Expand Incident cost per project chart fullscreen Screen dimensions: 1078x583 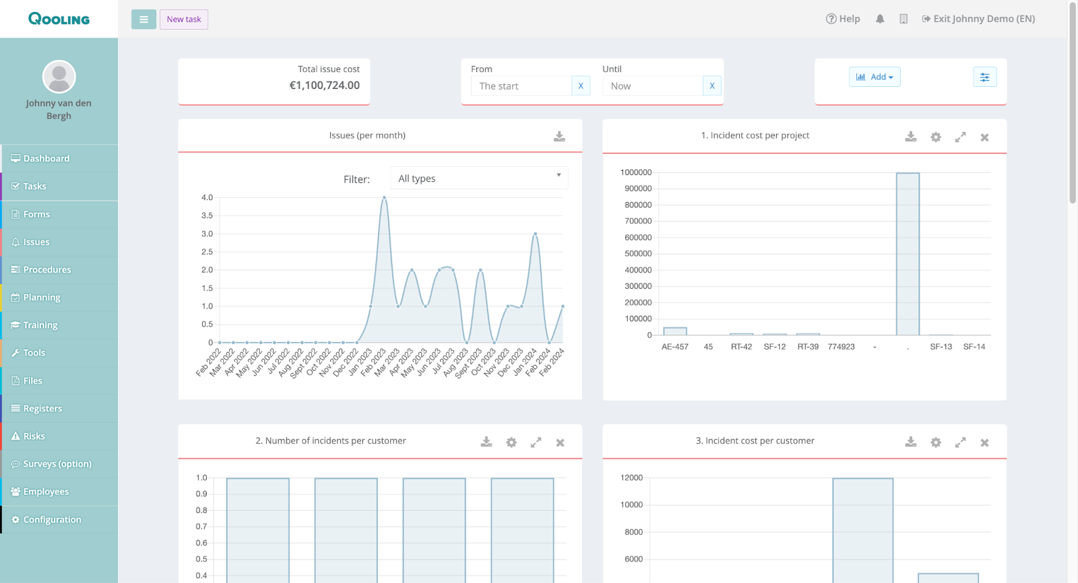point(961,137)
